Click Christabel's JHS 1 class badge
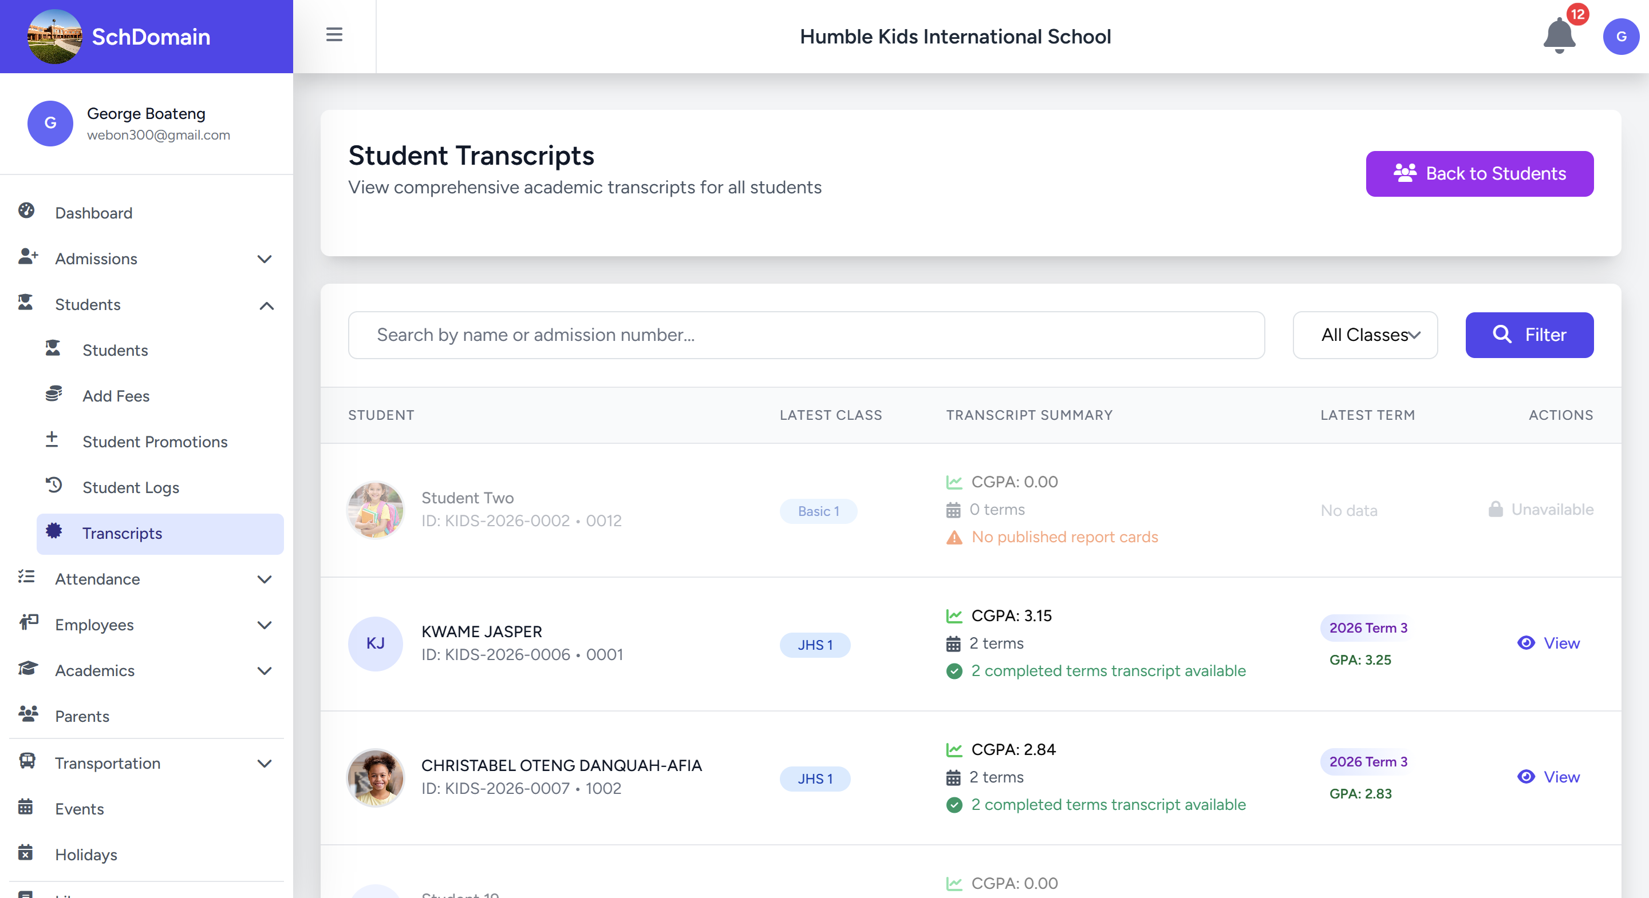 tap(815, 778)
